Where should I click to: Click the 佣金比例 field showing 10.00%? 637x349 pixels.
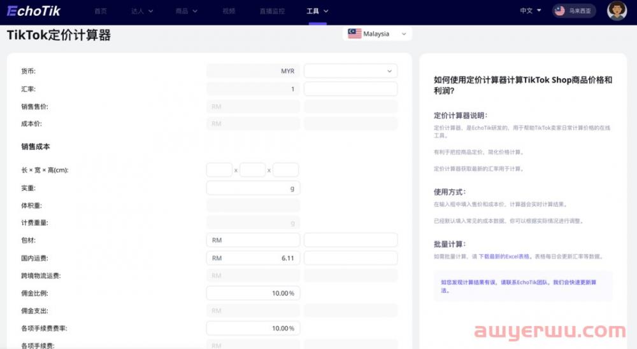[253, 293]
